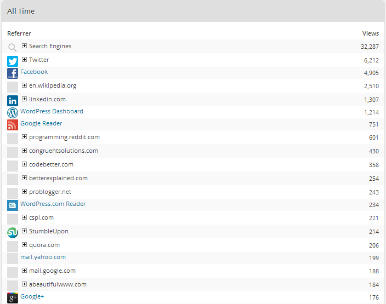The image size is (386, 304).
Task: Click the All Time panel heading
Action: pyautogui.click(x=21, y=12)
